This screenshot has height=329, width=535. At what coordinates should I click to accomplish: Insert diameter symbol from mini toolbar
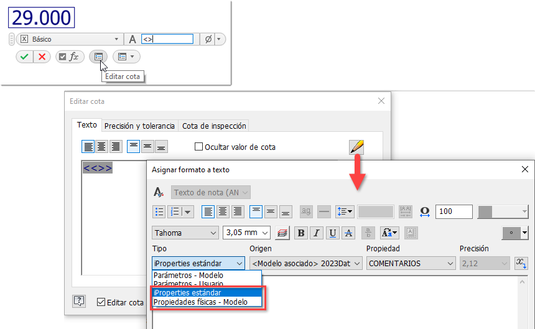click(208, 39)
